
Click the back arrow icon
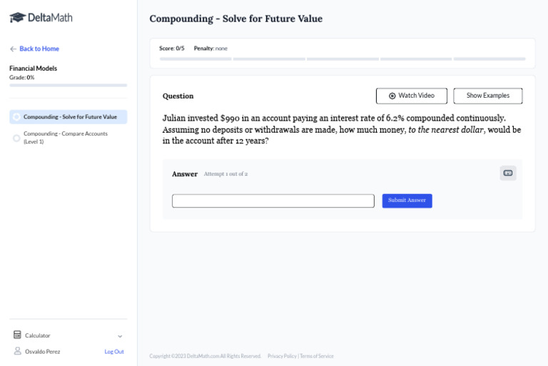pyautogui.click(x=13, y=49)
